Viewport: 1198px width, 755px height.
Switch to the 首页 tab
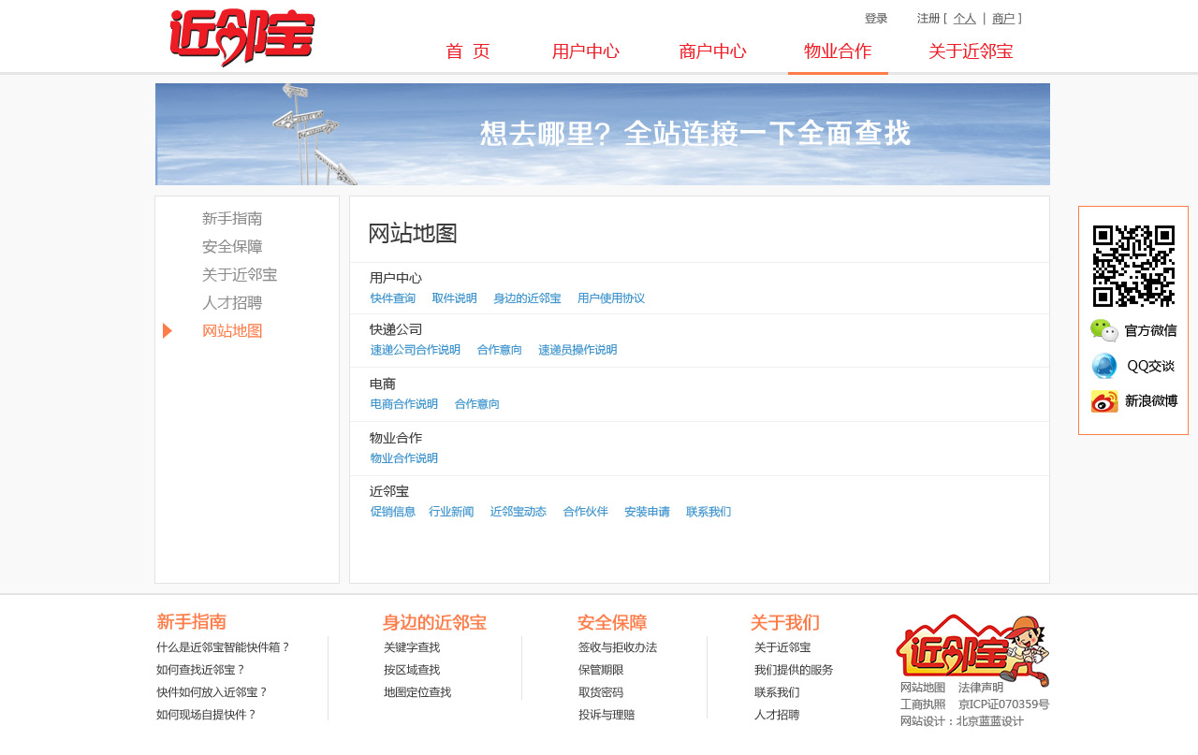pyautogui.click(x=468, y=52)
